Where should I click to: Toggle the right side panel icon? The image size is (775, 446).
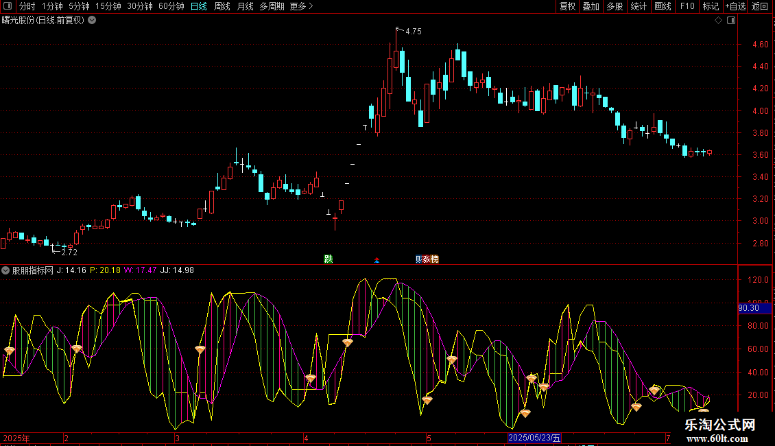point(731,21)
